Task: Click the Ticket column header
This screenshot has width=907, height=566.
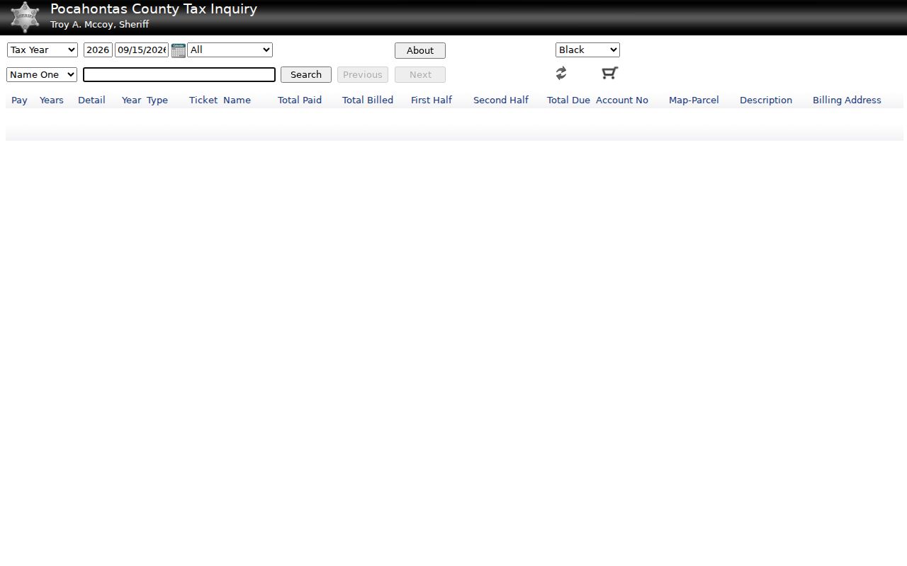Action: click(x=203, y=100)
